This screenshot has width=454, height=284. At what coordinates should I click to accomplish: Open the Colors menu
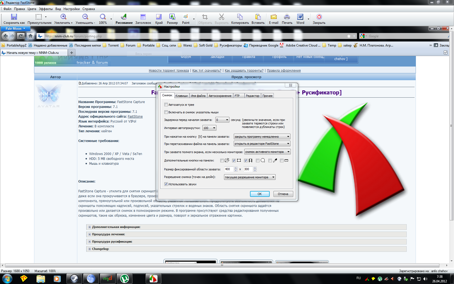[32, 9]
